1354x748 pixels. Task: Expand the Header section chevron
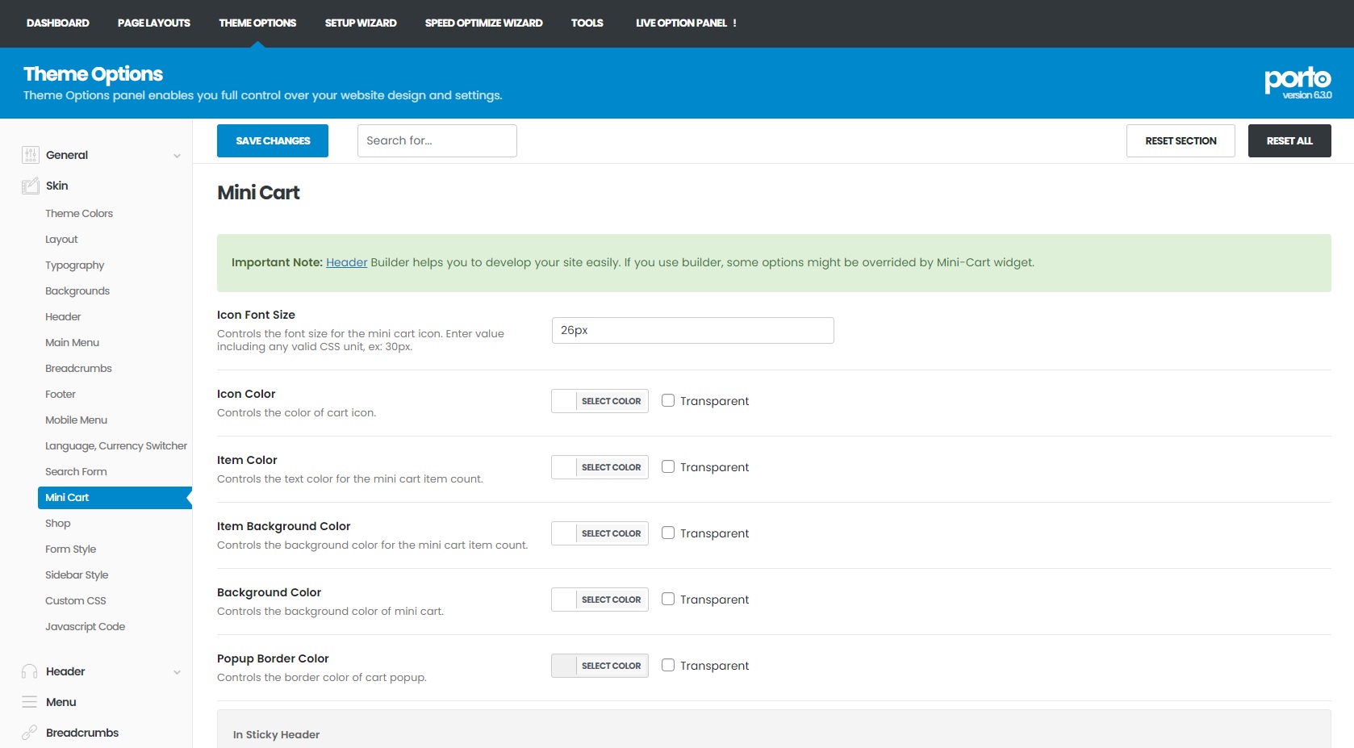coord(177,672)
